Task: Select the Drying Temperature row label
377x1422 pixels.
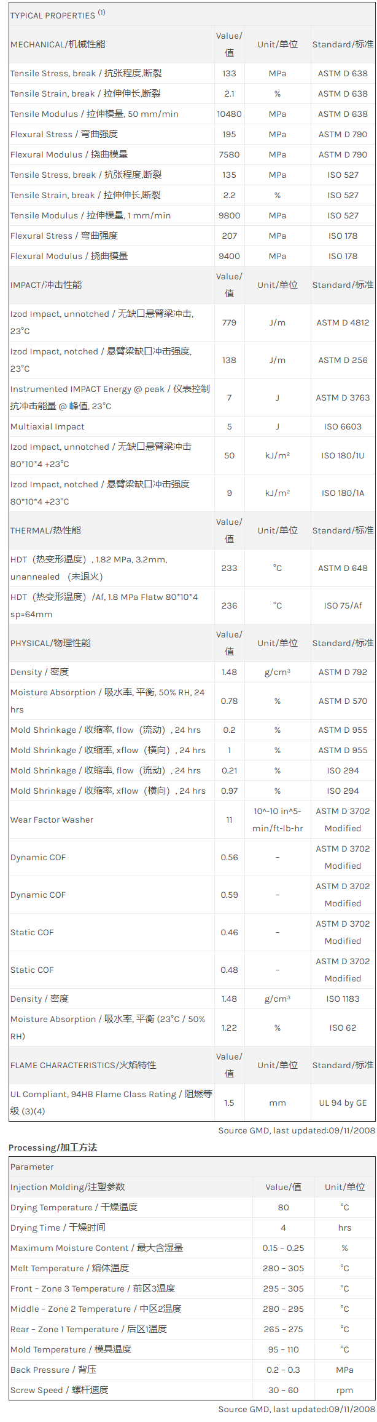Action: coord(74,1207)
